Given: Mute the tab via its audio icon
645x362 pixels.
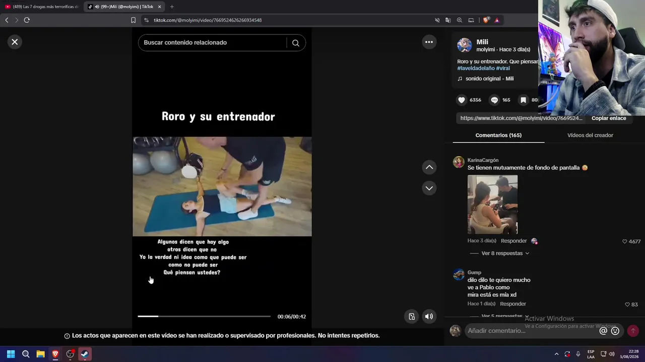Looking at the screenshot, I should (x=97, y=7).
